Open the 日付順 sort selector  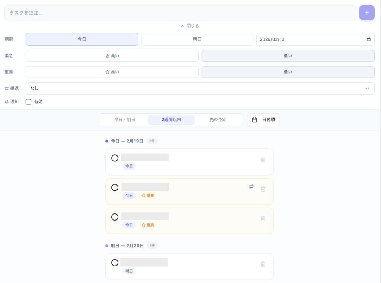click(x=263, y=120)
